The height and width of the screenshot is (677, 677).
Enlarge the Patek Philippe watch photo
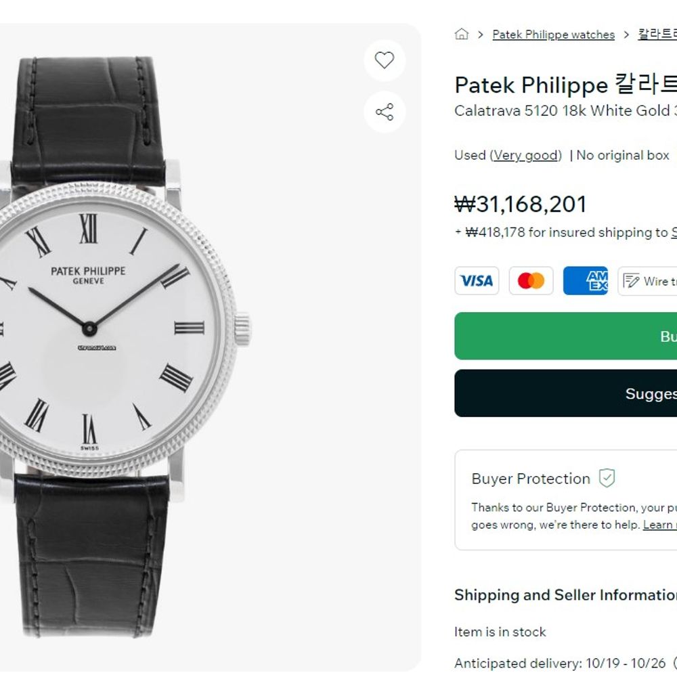point(122,325)
